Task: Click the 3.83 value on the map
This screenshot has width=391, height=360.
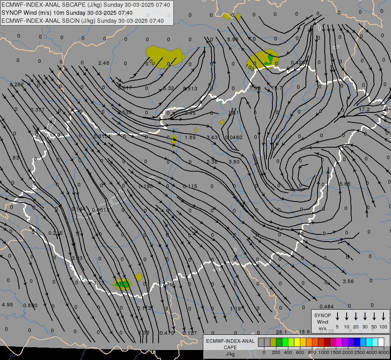Action: click(77, 258)
